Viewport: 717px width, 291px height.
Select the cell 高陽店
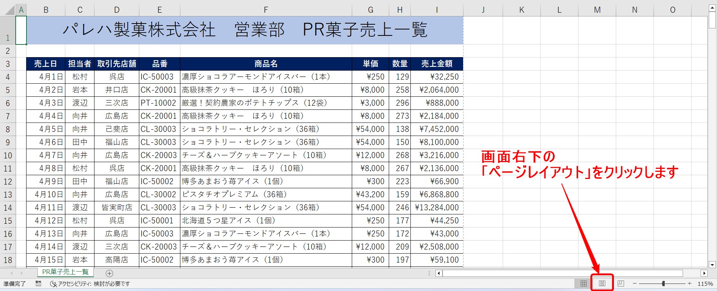pyautogui.click(x=117, y=260)
